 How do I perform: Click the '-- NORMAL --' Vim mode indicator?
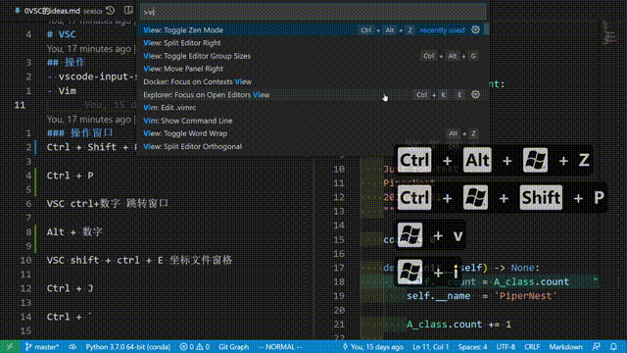280,346
